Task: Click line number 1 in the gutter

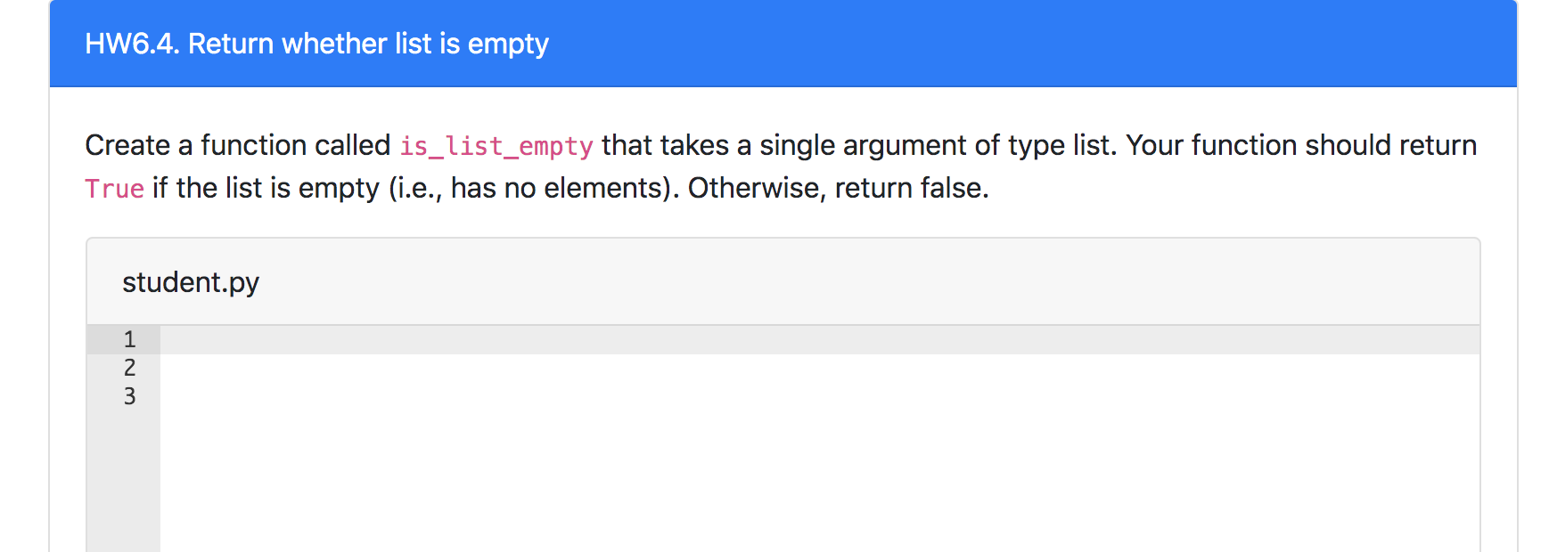Action: (x=128, y=338)
